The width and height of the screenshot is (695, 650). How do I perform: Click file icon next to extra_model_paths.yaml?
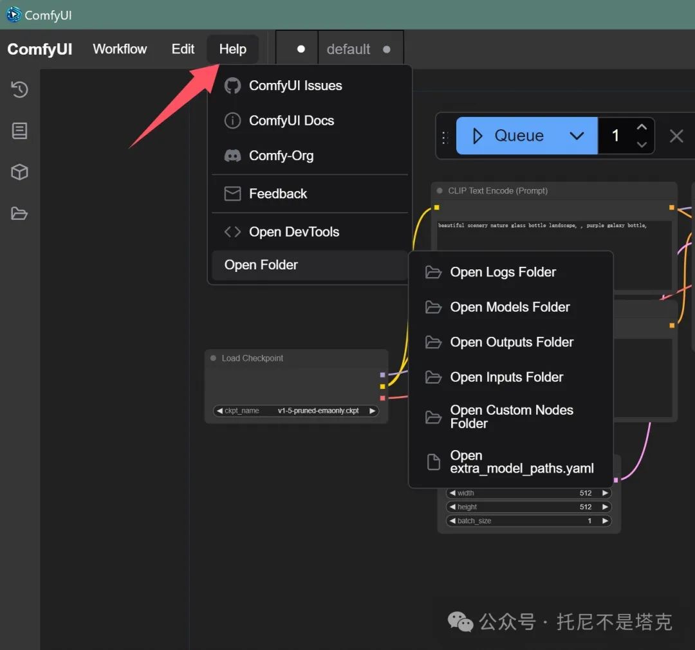pyautogui.click(x=433, y=462)
